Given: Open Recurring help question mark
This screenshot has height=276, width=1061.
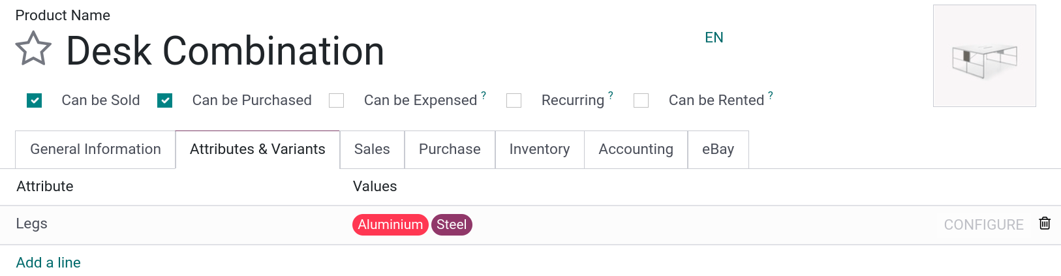Looking at the screenshot, I should point(611,95).
